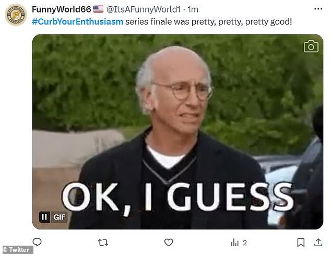Open the OK, I GUESS GIF image
The height and width of the screenshot is (254, 331).
point(178,131)
